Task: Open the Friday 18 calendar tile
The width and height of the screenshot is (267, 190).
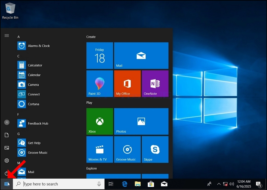Action: [x=100, y=55]
